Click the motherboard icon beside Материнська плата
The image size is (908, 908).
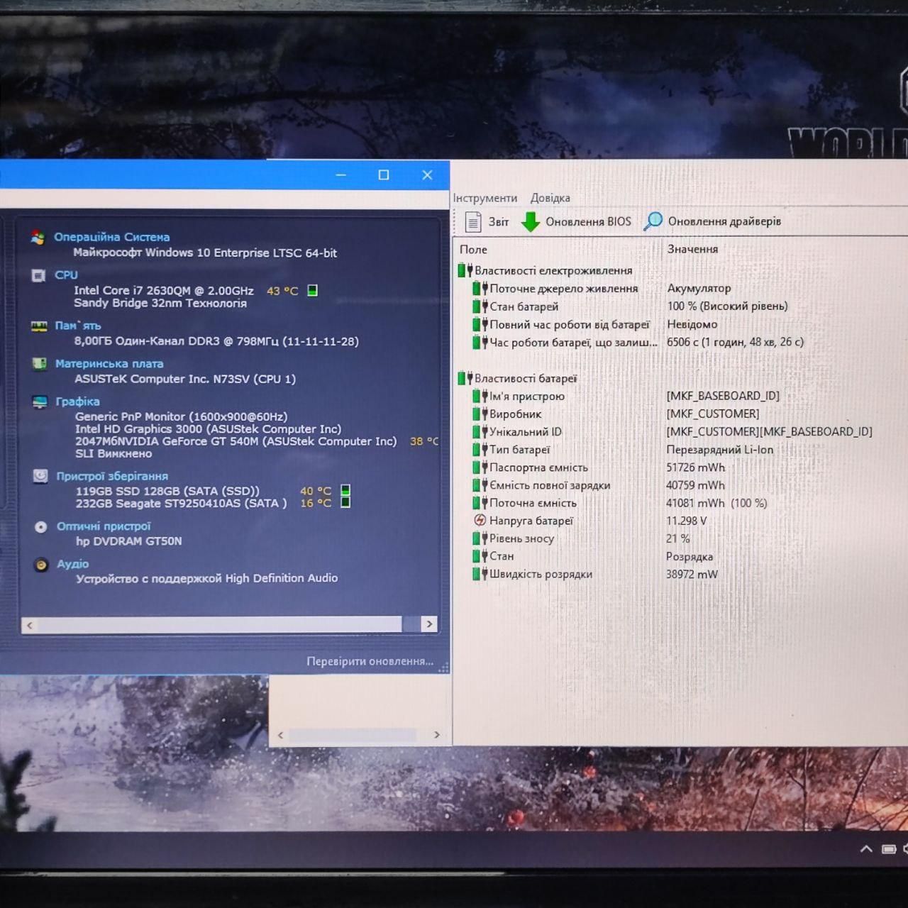pos(40,364)
